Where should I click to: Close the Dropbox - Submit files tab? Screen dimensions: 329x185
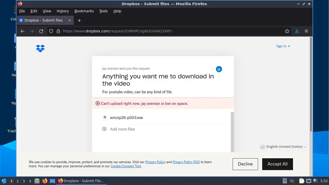[69, 20]
